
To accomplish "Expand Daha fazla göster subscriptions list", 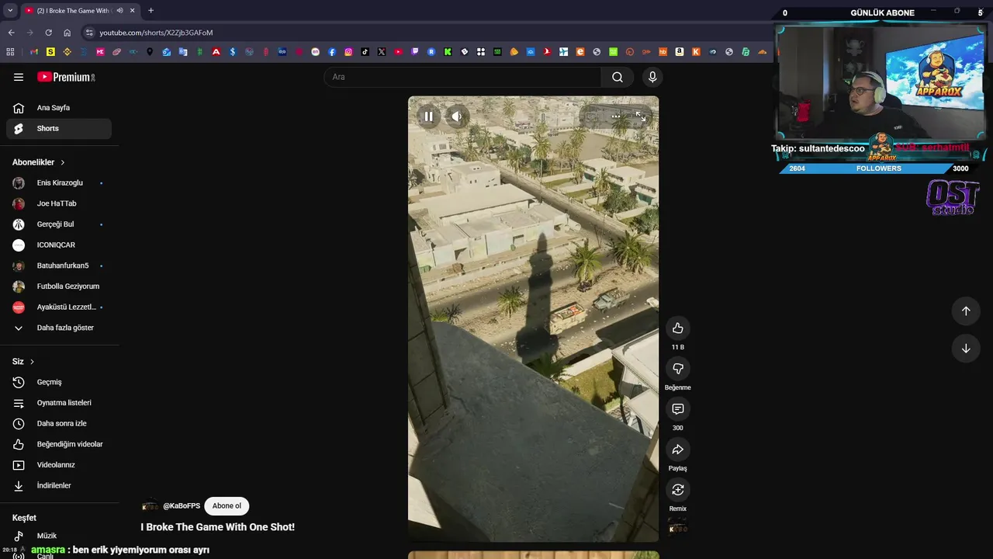I will pos(59,328).
